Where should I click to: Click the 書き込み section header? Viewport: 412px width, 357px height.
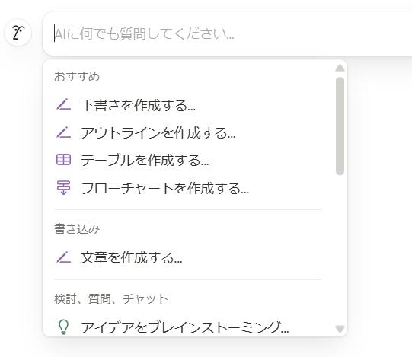pyautogui.click(x=77, y=229)
